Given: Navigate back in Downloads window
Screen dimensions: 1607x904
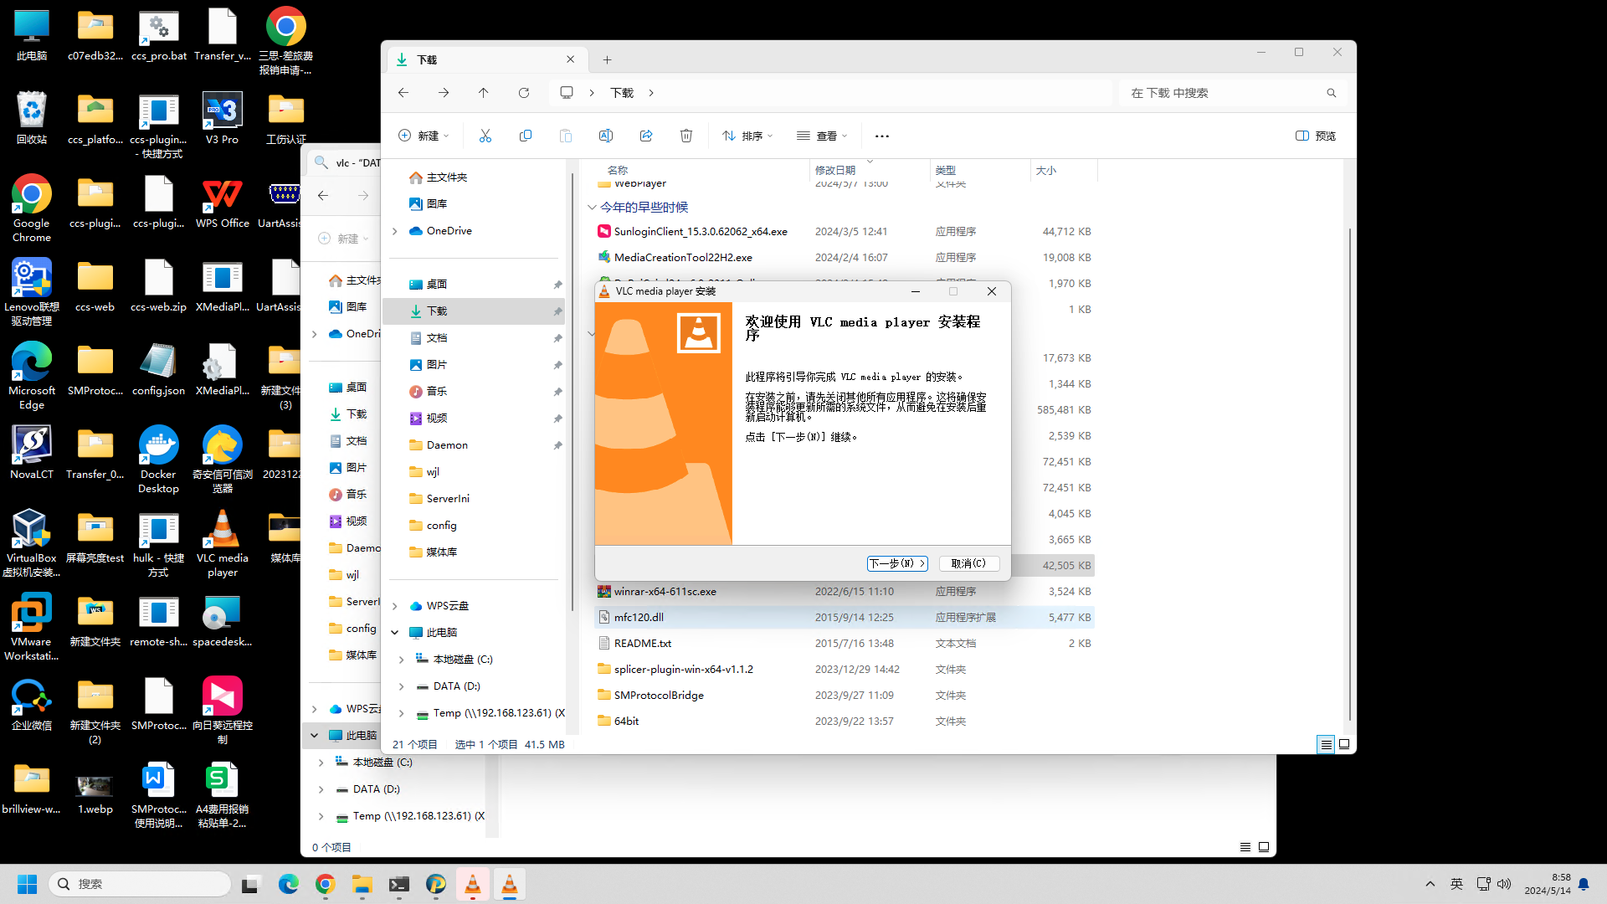Looking at the screenshot, I should coord(403,93).
